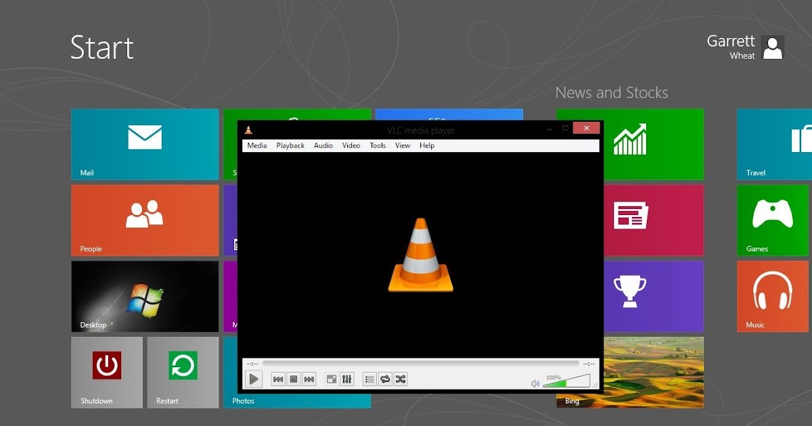The image size is (812, 426).
Task: Mute audio with the speaker icon
Action: [535, 383]
